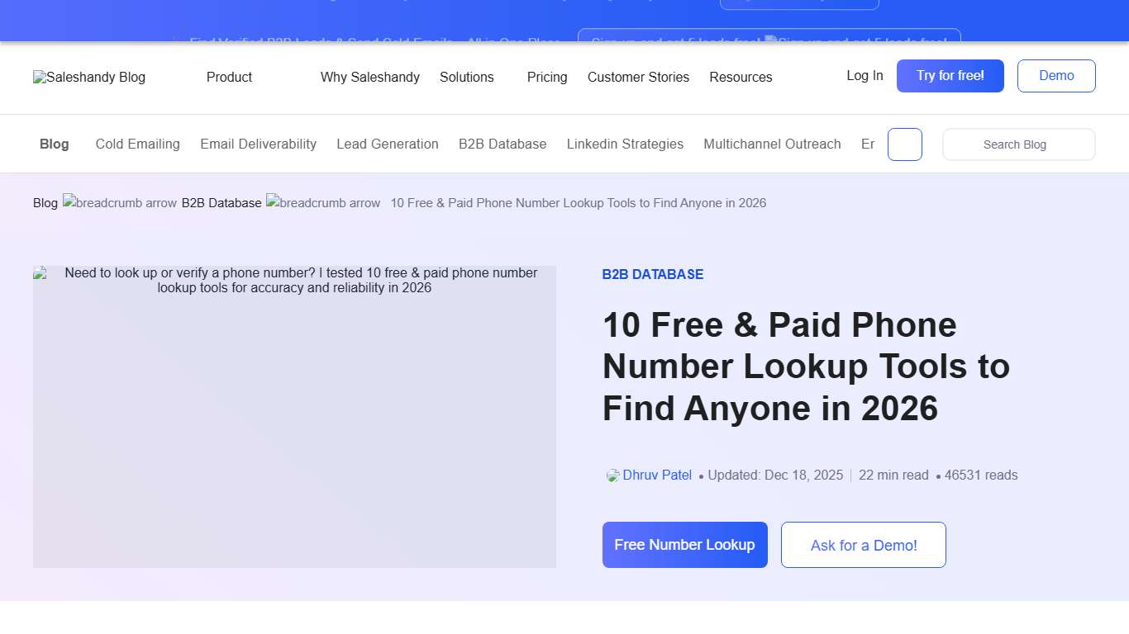This screenshot has height=634, width=1129.
Task: Open Ask for a Demo
Action: [x=863, y=545]
